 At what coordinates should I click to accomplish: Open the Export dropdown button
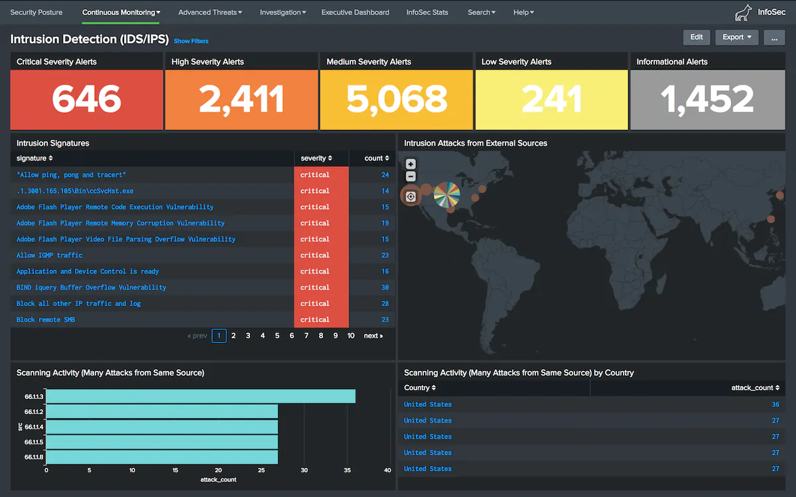pos(736,37)
